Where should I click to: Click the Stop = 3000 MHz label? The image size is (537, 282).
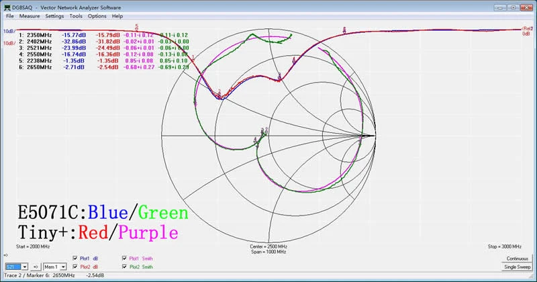(x=505, y=246)
